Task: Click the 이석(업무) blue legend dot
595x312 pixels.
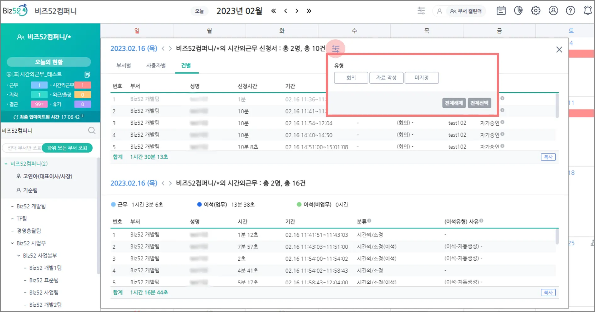Action: click(x=199, y=205)
